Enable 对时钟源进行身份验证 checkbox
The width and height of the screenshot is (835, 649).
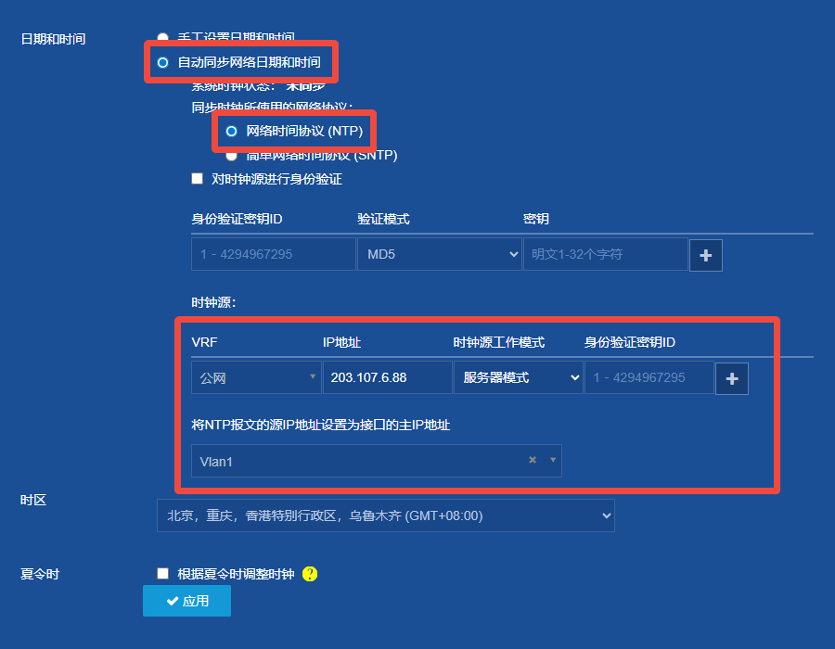coord(197,178)
